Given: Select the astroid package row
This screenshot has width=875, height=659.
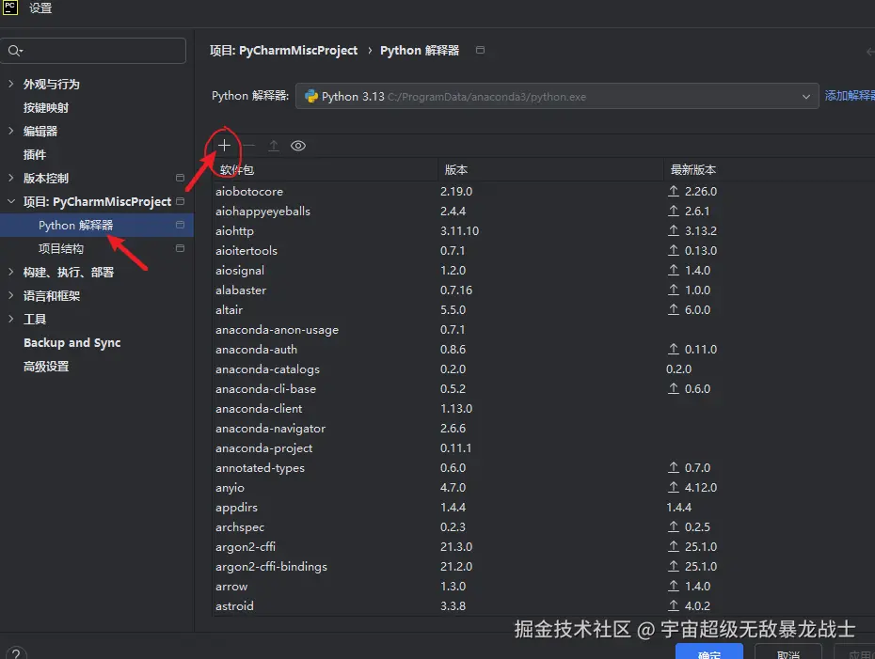Looking at the screenshot, I should (x=544, y=606).
